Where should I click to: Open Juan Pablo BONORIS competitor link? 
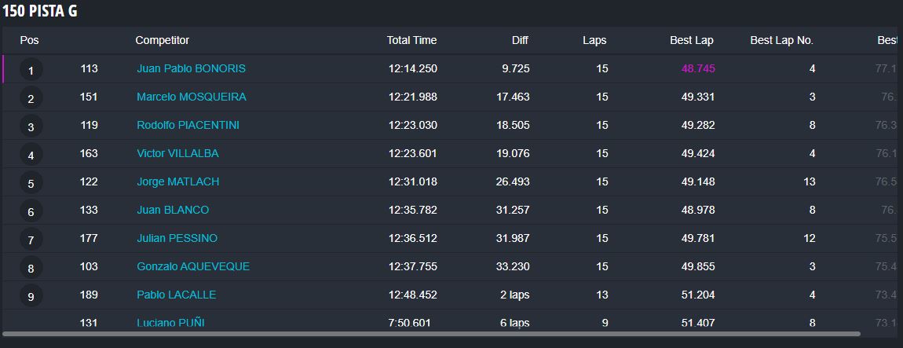pyautogui.click(x=191, y=68)
